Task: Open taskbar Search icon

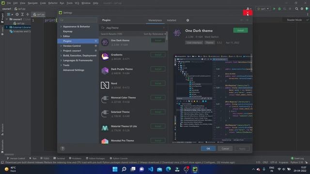Action: click(x=124, y=169)
